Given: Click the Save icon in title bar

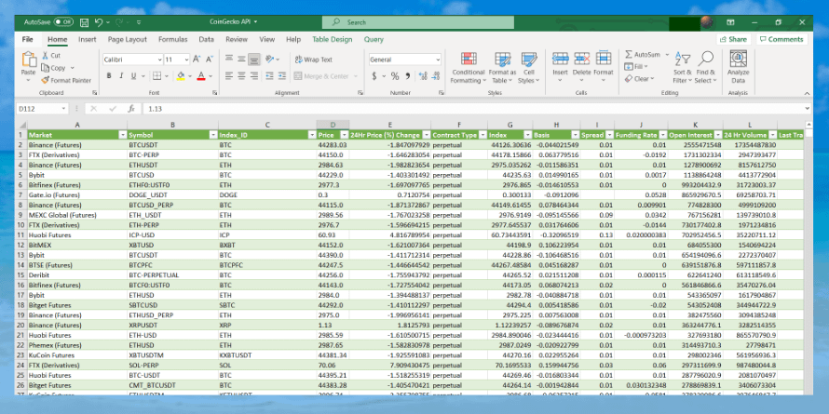Looking at the screenshot, I should point(85,20).
